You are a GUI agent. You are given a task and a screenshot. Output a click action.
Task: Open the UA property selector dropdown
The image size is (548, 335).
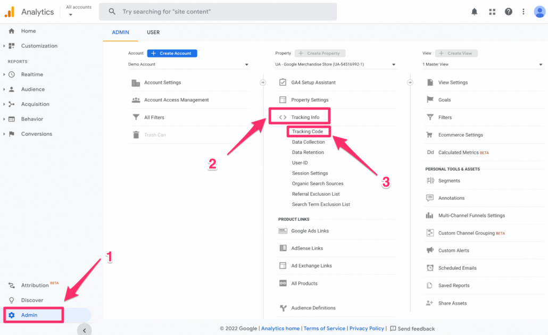[335, 65]
